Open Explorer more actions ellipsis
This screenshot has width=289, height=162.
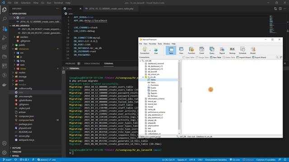[x=57, y=9]
